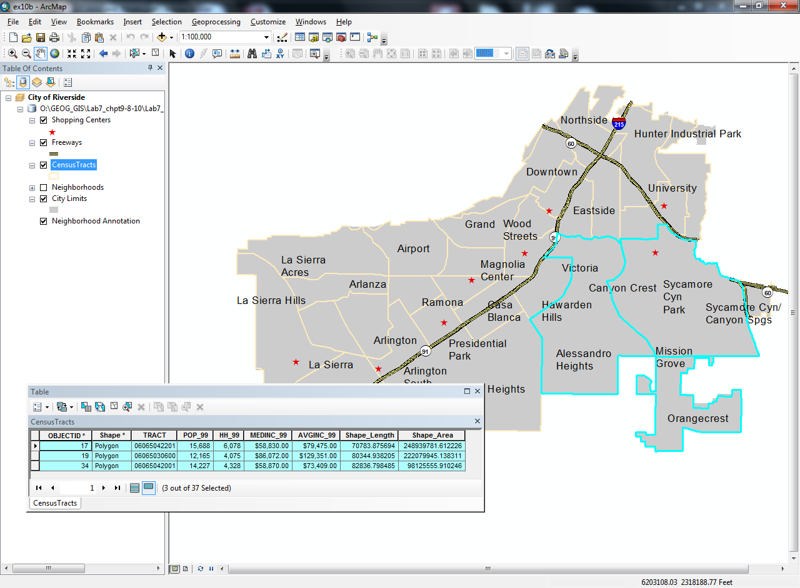Click the POP_99 column header
This screenshot has height=588, width=800.
click(x=195, y=435)
